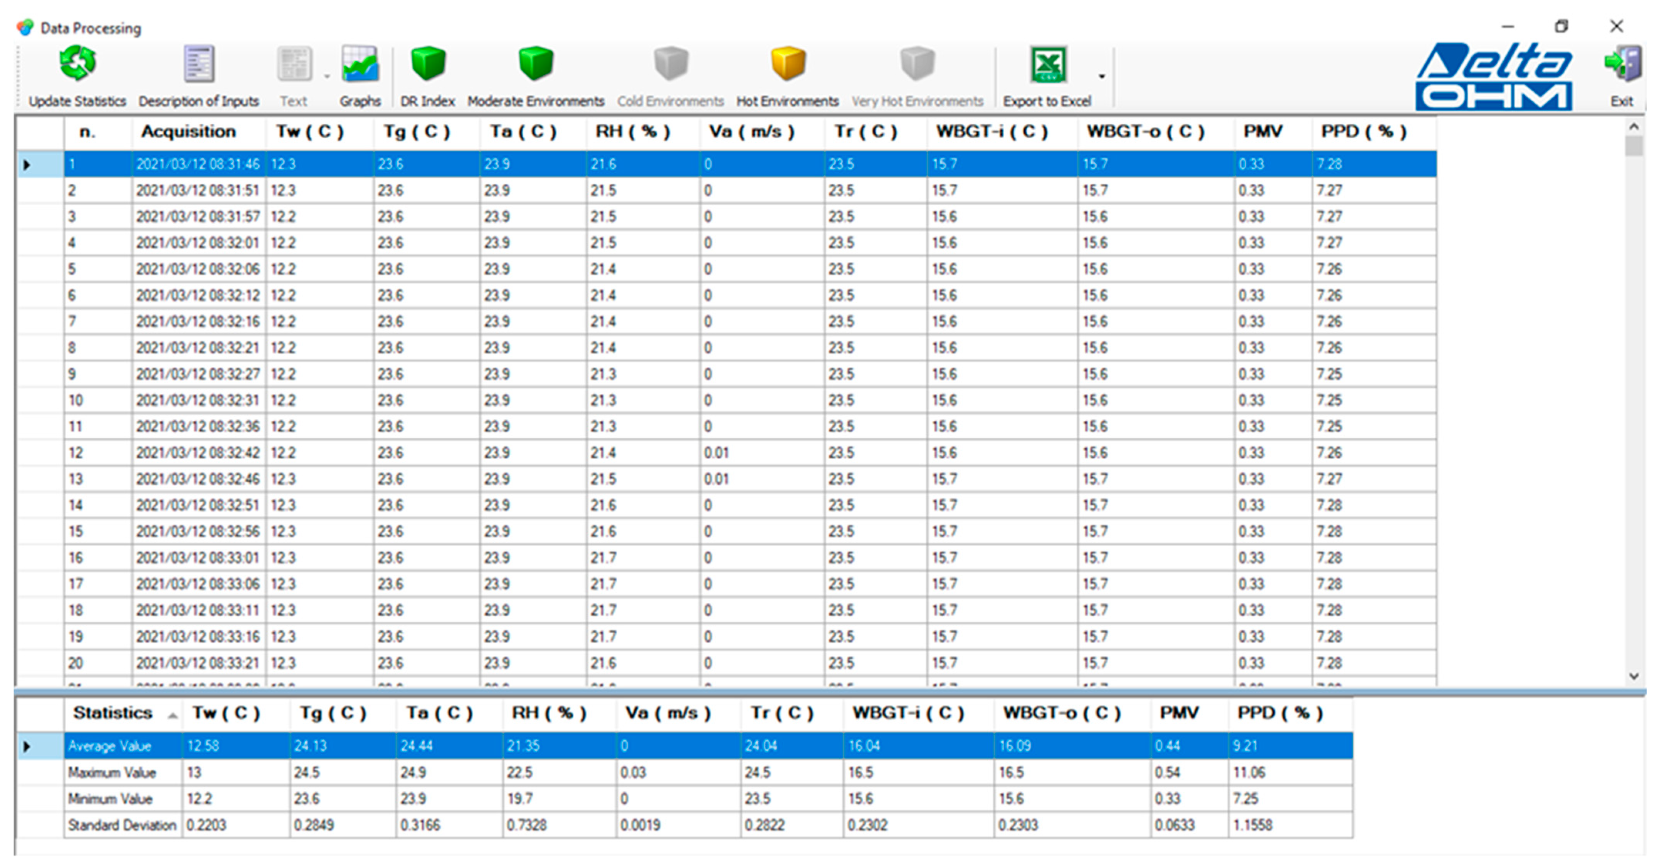Click the Acquisition column header
1659x866 pixels.
[x=188, y=131]
